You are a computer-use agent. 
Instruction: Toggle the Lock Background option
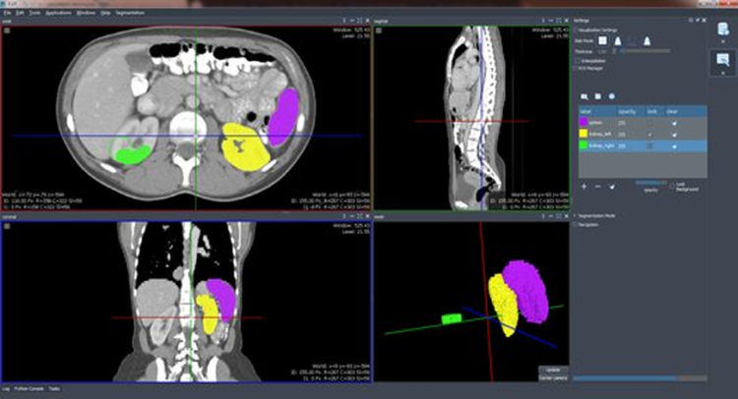pos(672,184)
